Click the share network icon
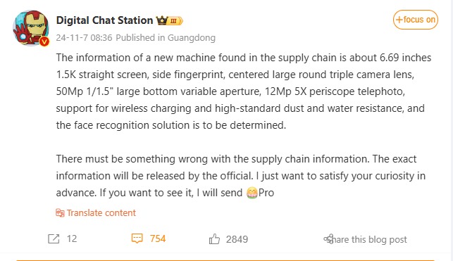 click(x=328, y=238)
